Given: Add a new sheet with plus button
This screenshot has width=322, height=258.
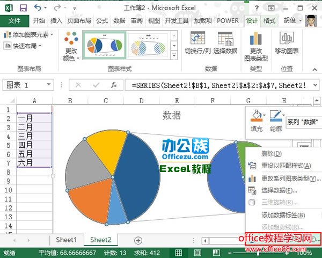Looking at the screenshot, I should (138, 240).
